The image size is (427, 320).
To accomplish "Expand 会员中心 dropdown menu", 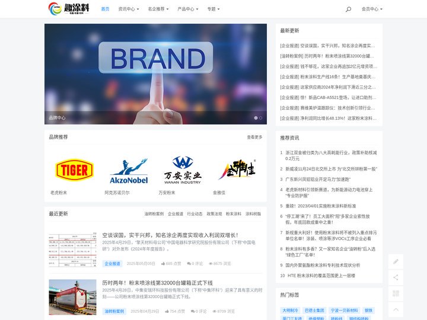I will [x=372, y=9].
